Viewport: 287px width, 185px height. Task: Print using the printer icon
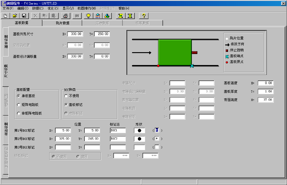(65, 16)
